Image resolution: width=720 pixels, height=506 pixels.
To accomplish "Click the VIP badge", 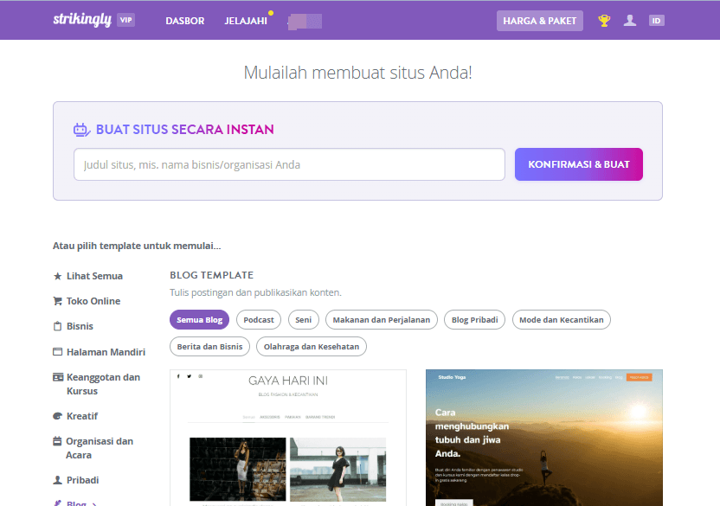I will point(125,20).
